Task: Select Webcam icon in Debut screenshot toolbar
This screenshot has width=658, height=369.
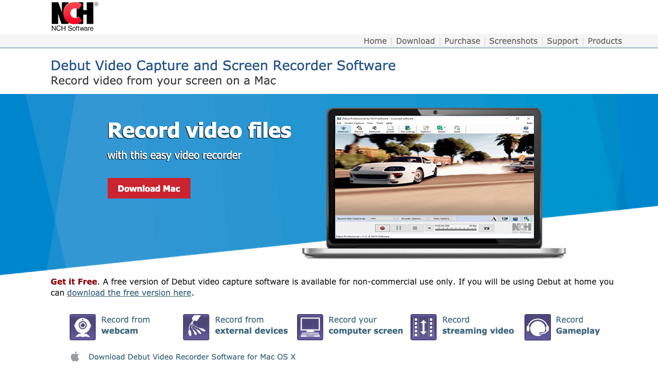Action: [x=344, y=129]
